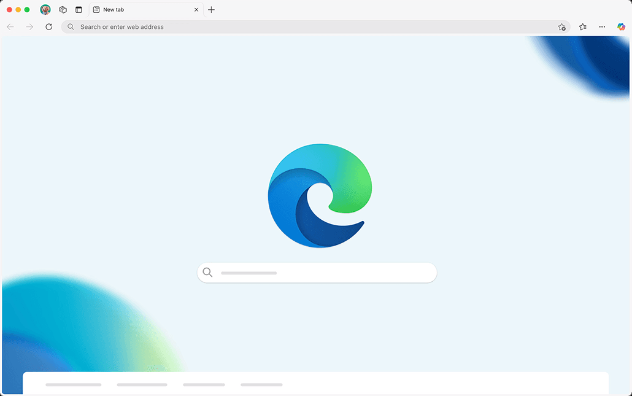Toggle the vertical tabs / tab actions icon
Image resolution: width=632 pixels, height=396 pixels.
click(79, 10)
